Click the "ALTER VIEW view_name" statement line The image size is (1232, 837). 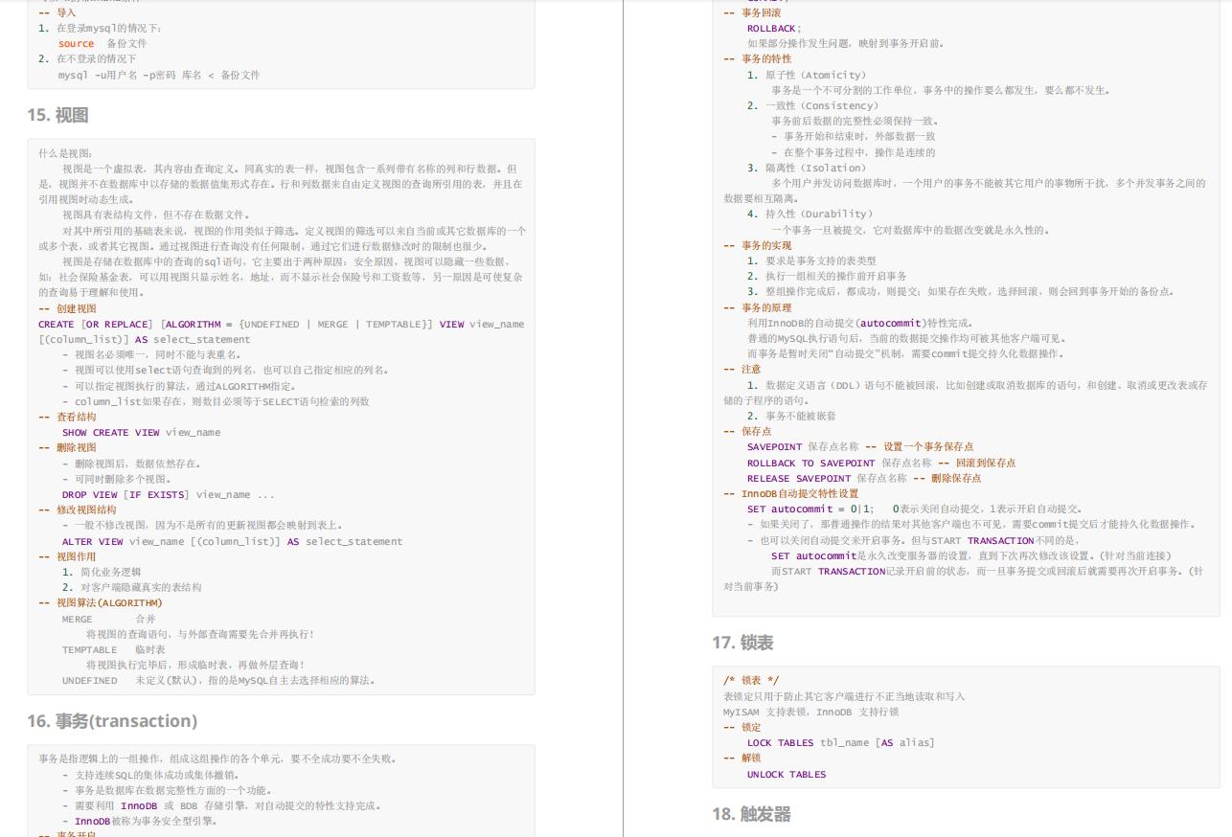click(x=232, y=541)
